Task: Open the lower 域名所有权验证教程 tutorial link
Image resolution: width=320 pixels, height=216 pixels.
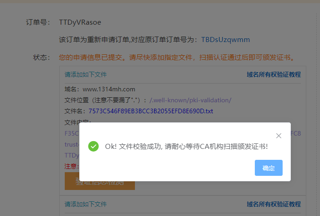Action: coord(274,204)
